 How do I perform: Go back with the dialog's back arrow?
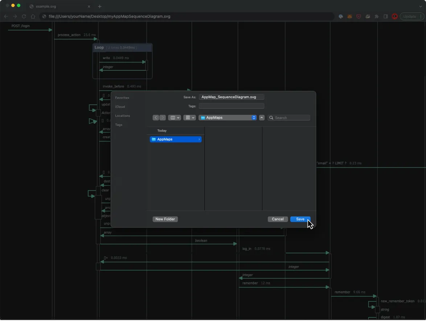[x=156, y=118]
